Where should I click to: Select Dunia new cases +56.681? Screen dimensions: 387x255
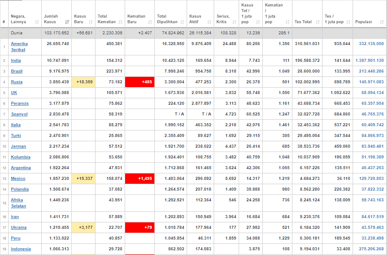tap(84, 33)
